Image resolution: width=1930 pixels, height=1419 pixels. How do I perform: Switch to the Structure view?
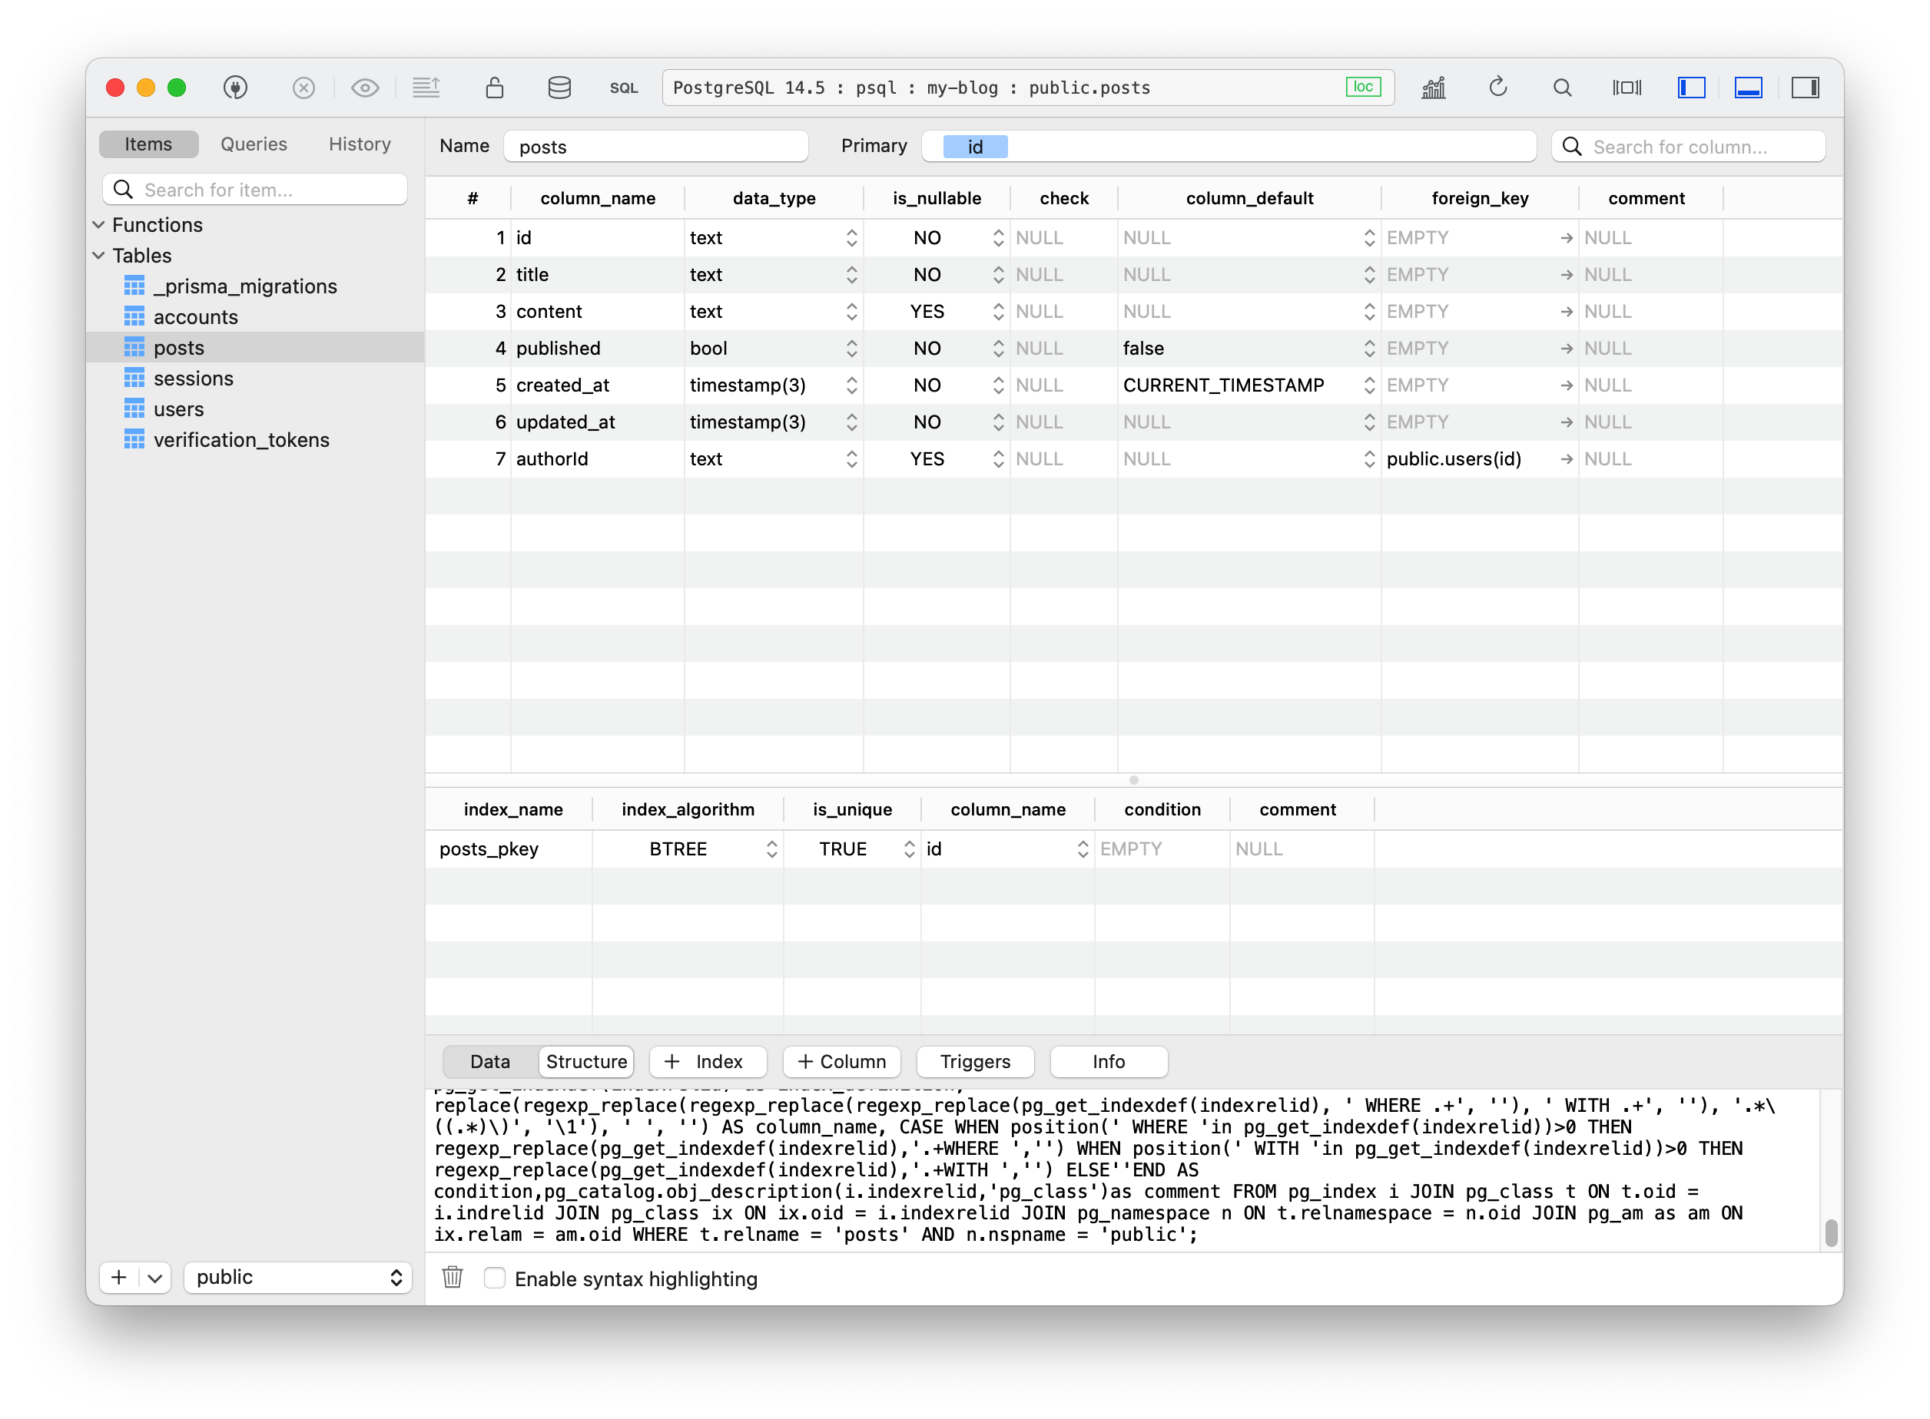586,1062
